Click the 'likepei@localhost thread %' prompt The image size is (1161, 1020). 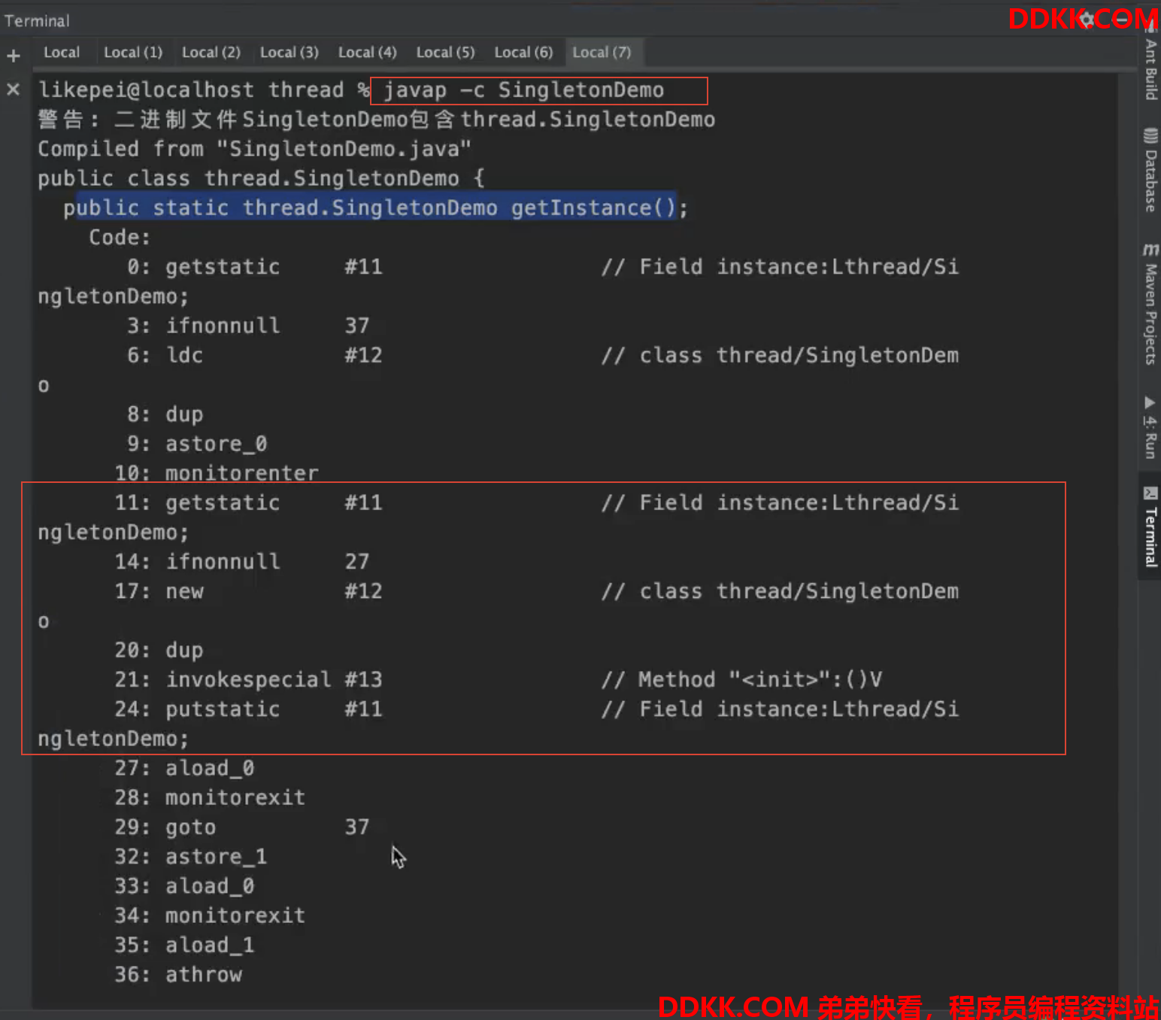point(205,90)
